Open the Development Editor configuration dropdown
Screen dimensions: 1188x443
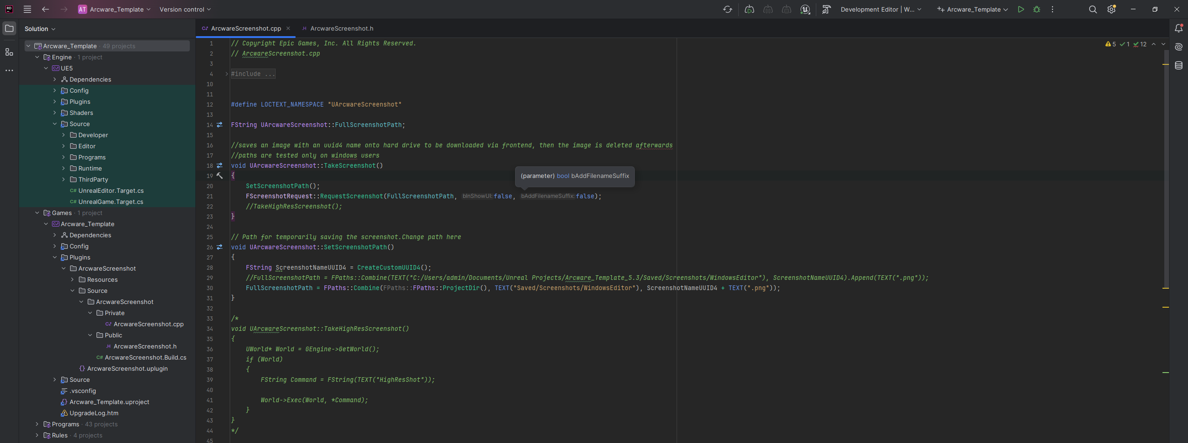(880, 9)
